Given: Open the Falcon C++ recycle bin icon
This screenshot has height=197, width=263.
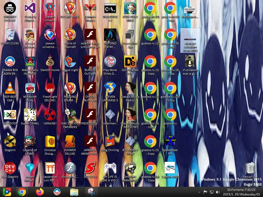Looking at the screenshot, I should click(250, 170).
